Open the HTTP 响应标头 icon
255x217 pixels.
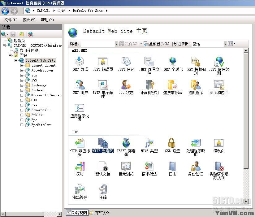[80, 147]
